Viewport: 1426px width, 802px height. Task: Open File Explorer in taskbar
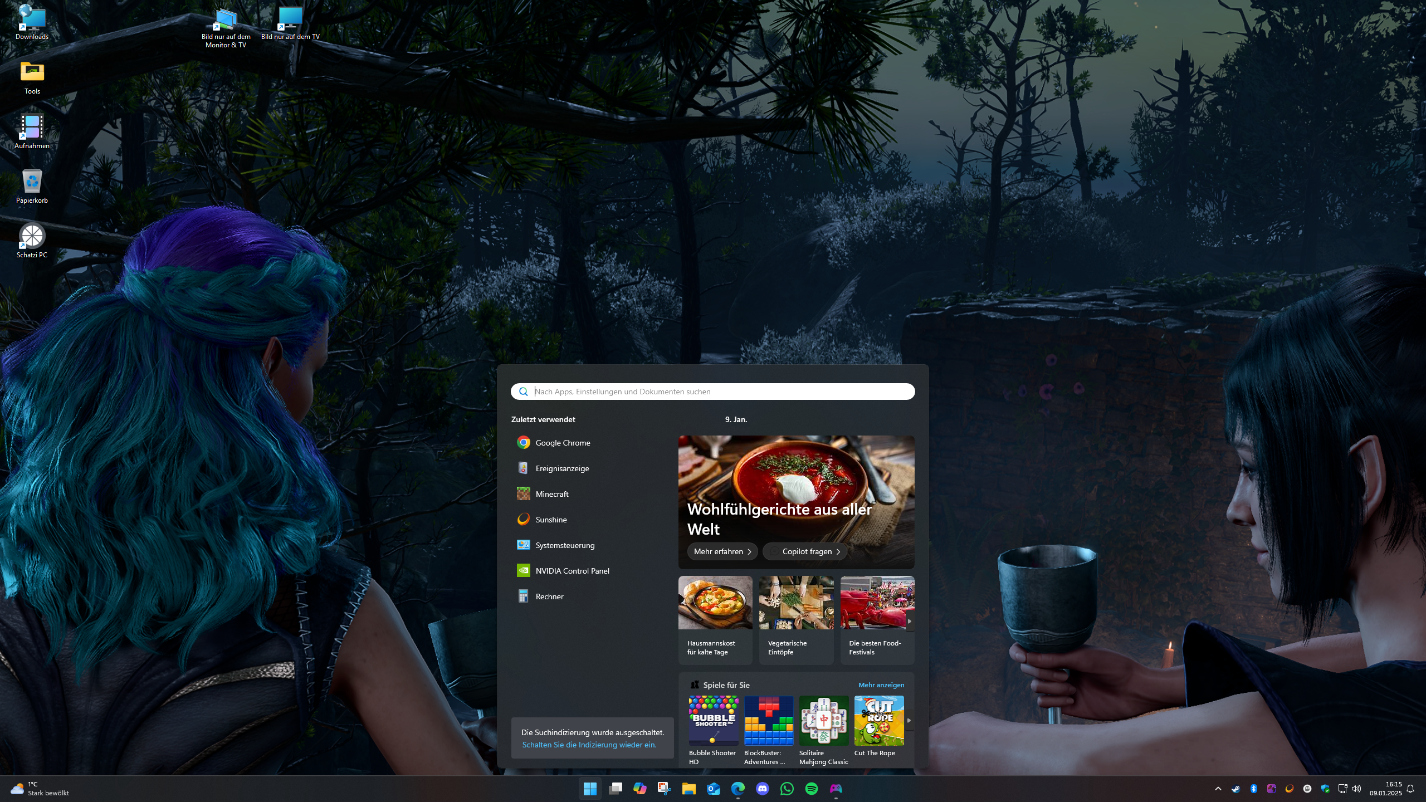688,789
